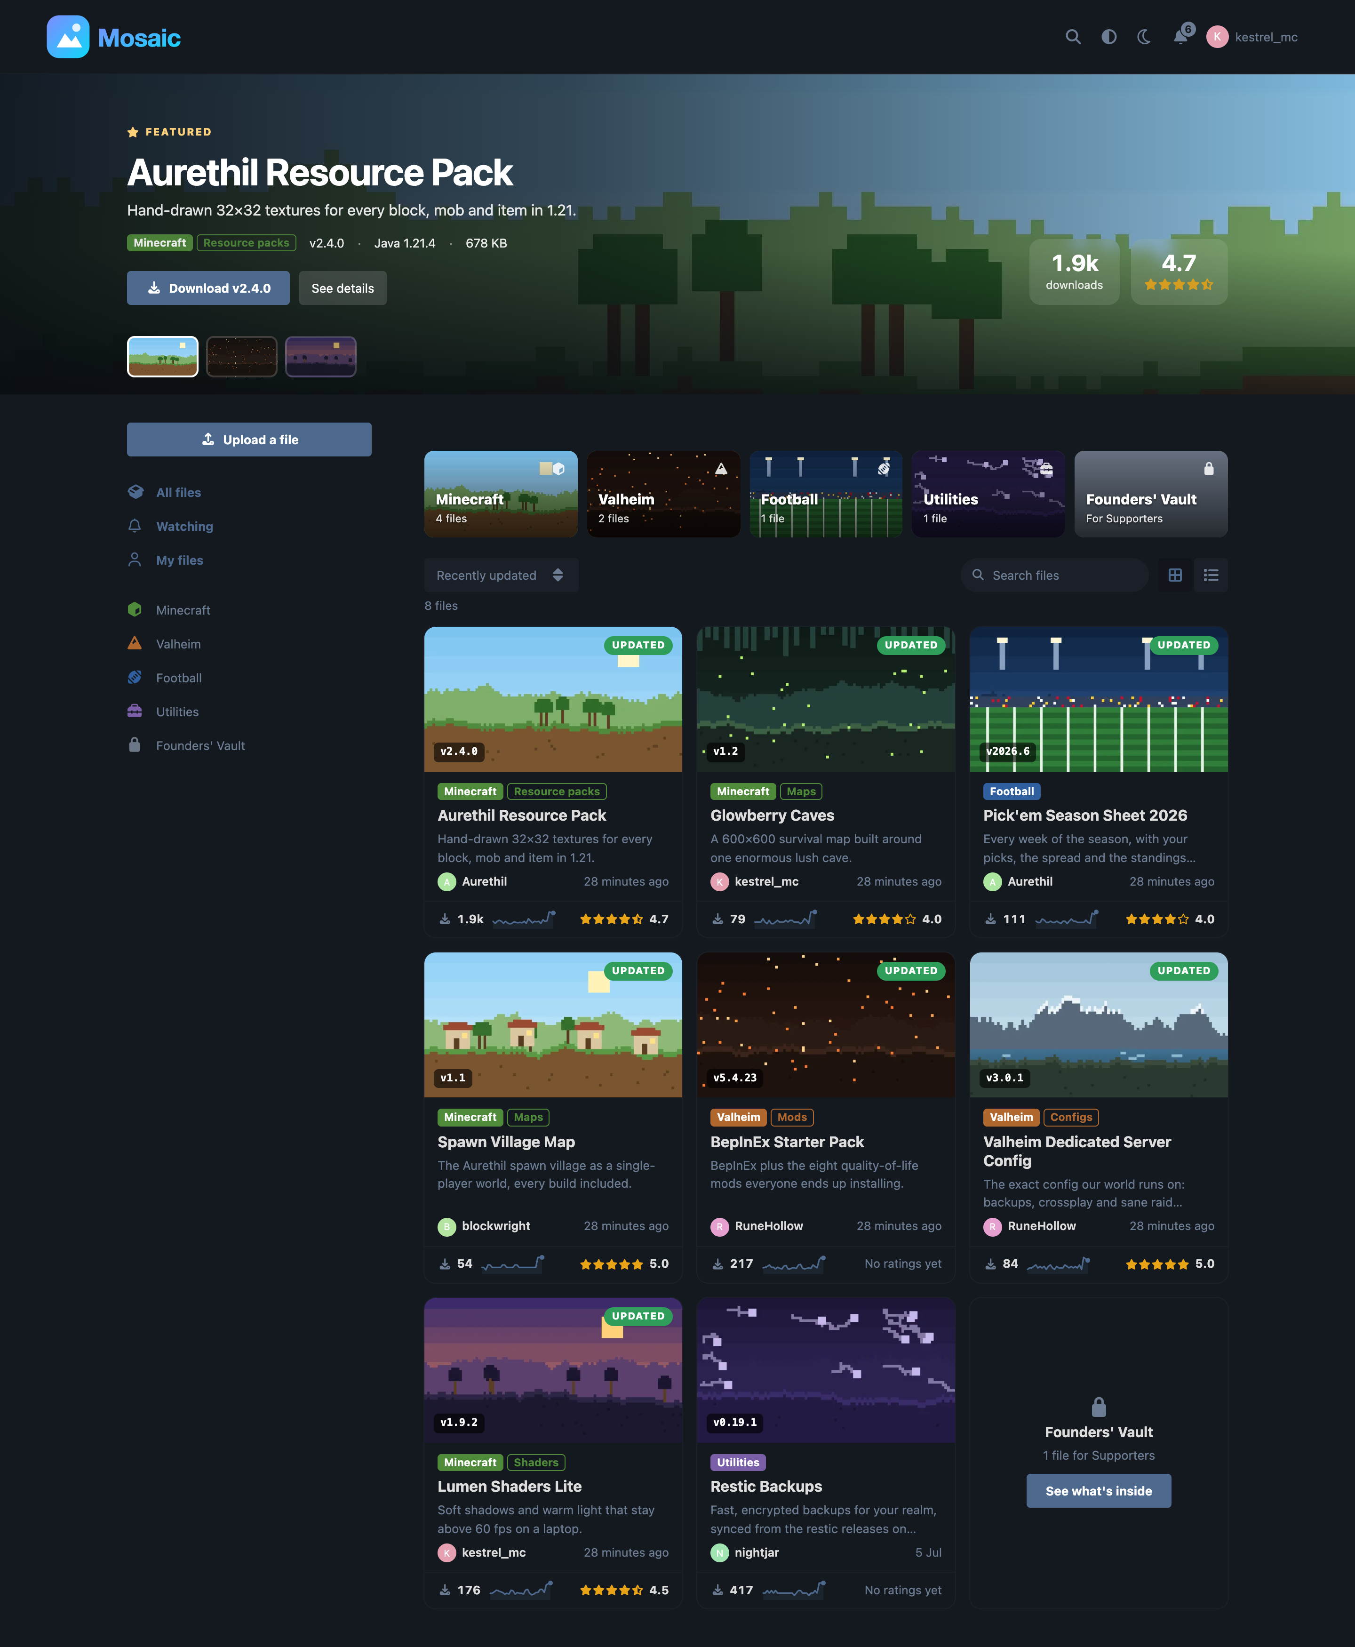The width and height of the screenshot is (1355, 1647).
Task: Click the See details button
Action: tap(343, 288)
